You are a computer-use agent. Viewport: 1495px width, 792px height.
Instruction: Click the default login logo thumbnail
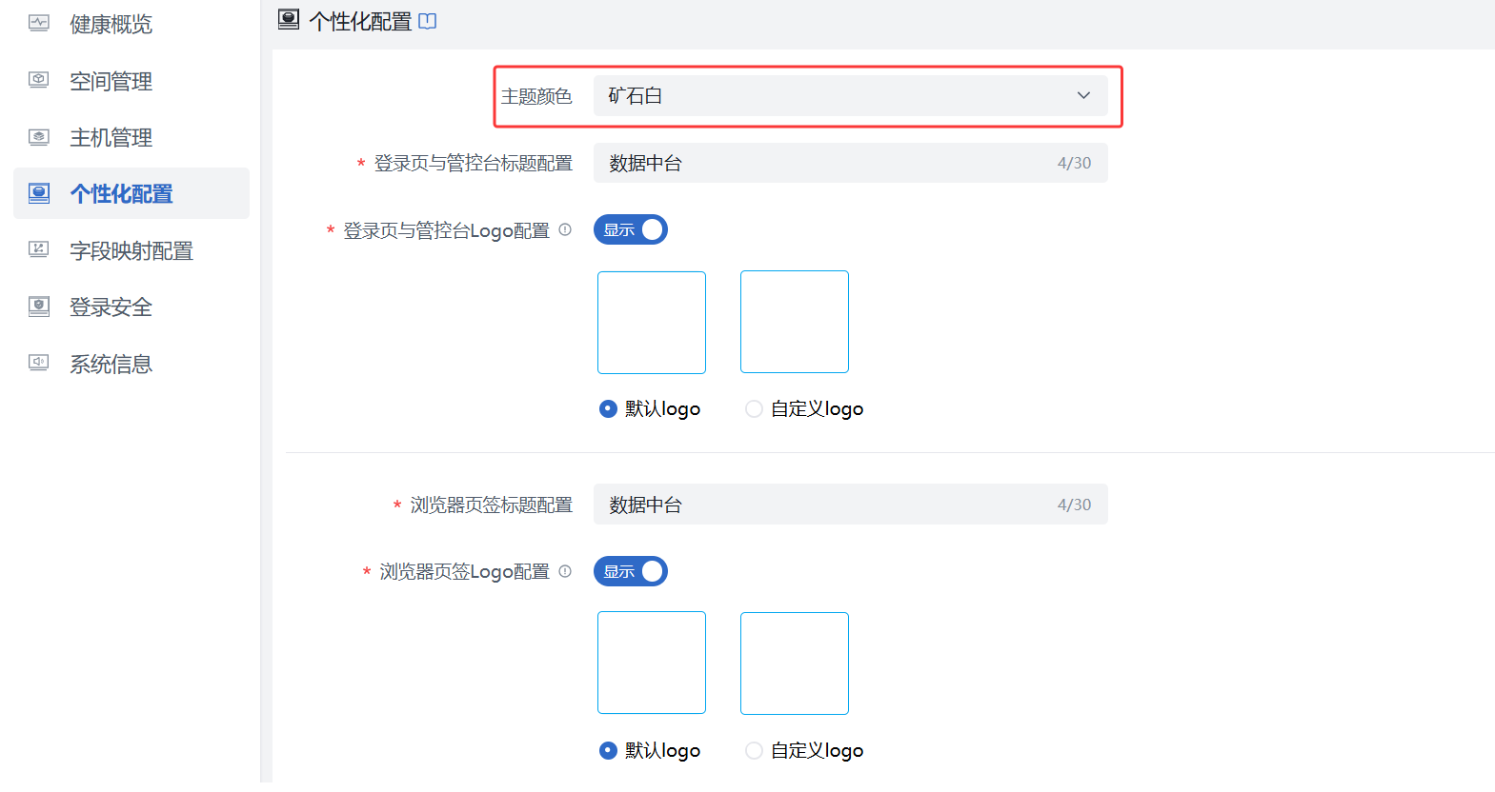point(652,323)
